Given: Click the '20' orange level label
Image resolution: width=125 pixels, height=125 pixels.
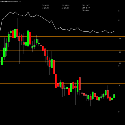Looking at the screenshot, I should [x=120, y=52].
